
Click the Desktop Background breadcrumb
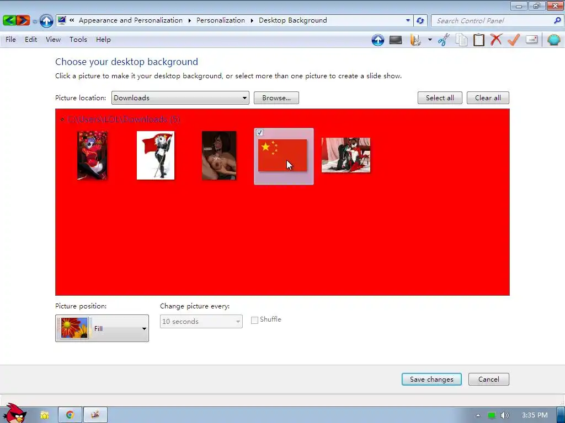pyautogui.click(x=292, y=20)
